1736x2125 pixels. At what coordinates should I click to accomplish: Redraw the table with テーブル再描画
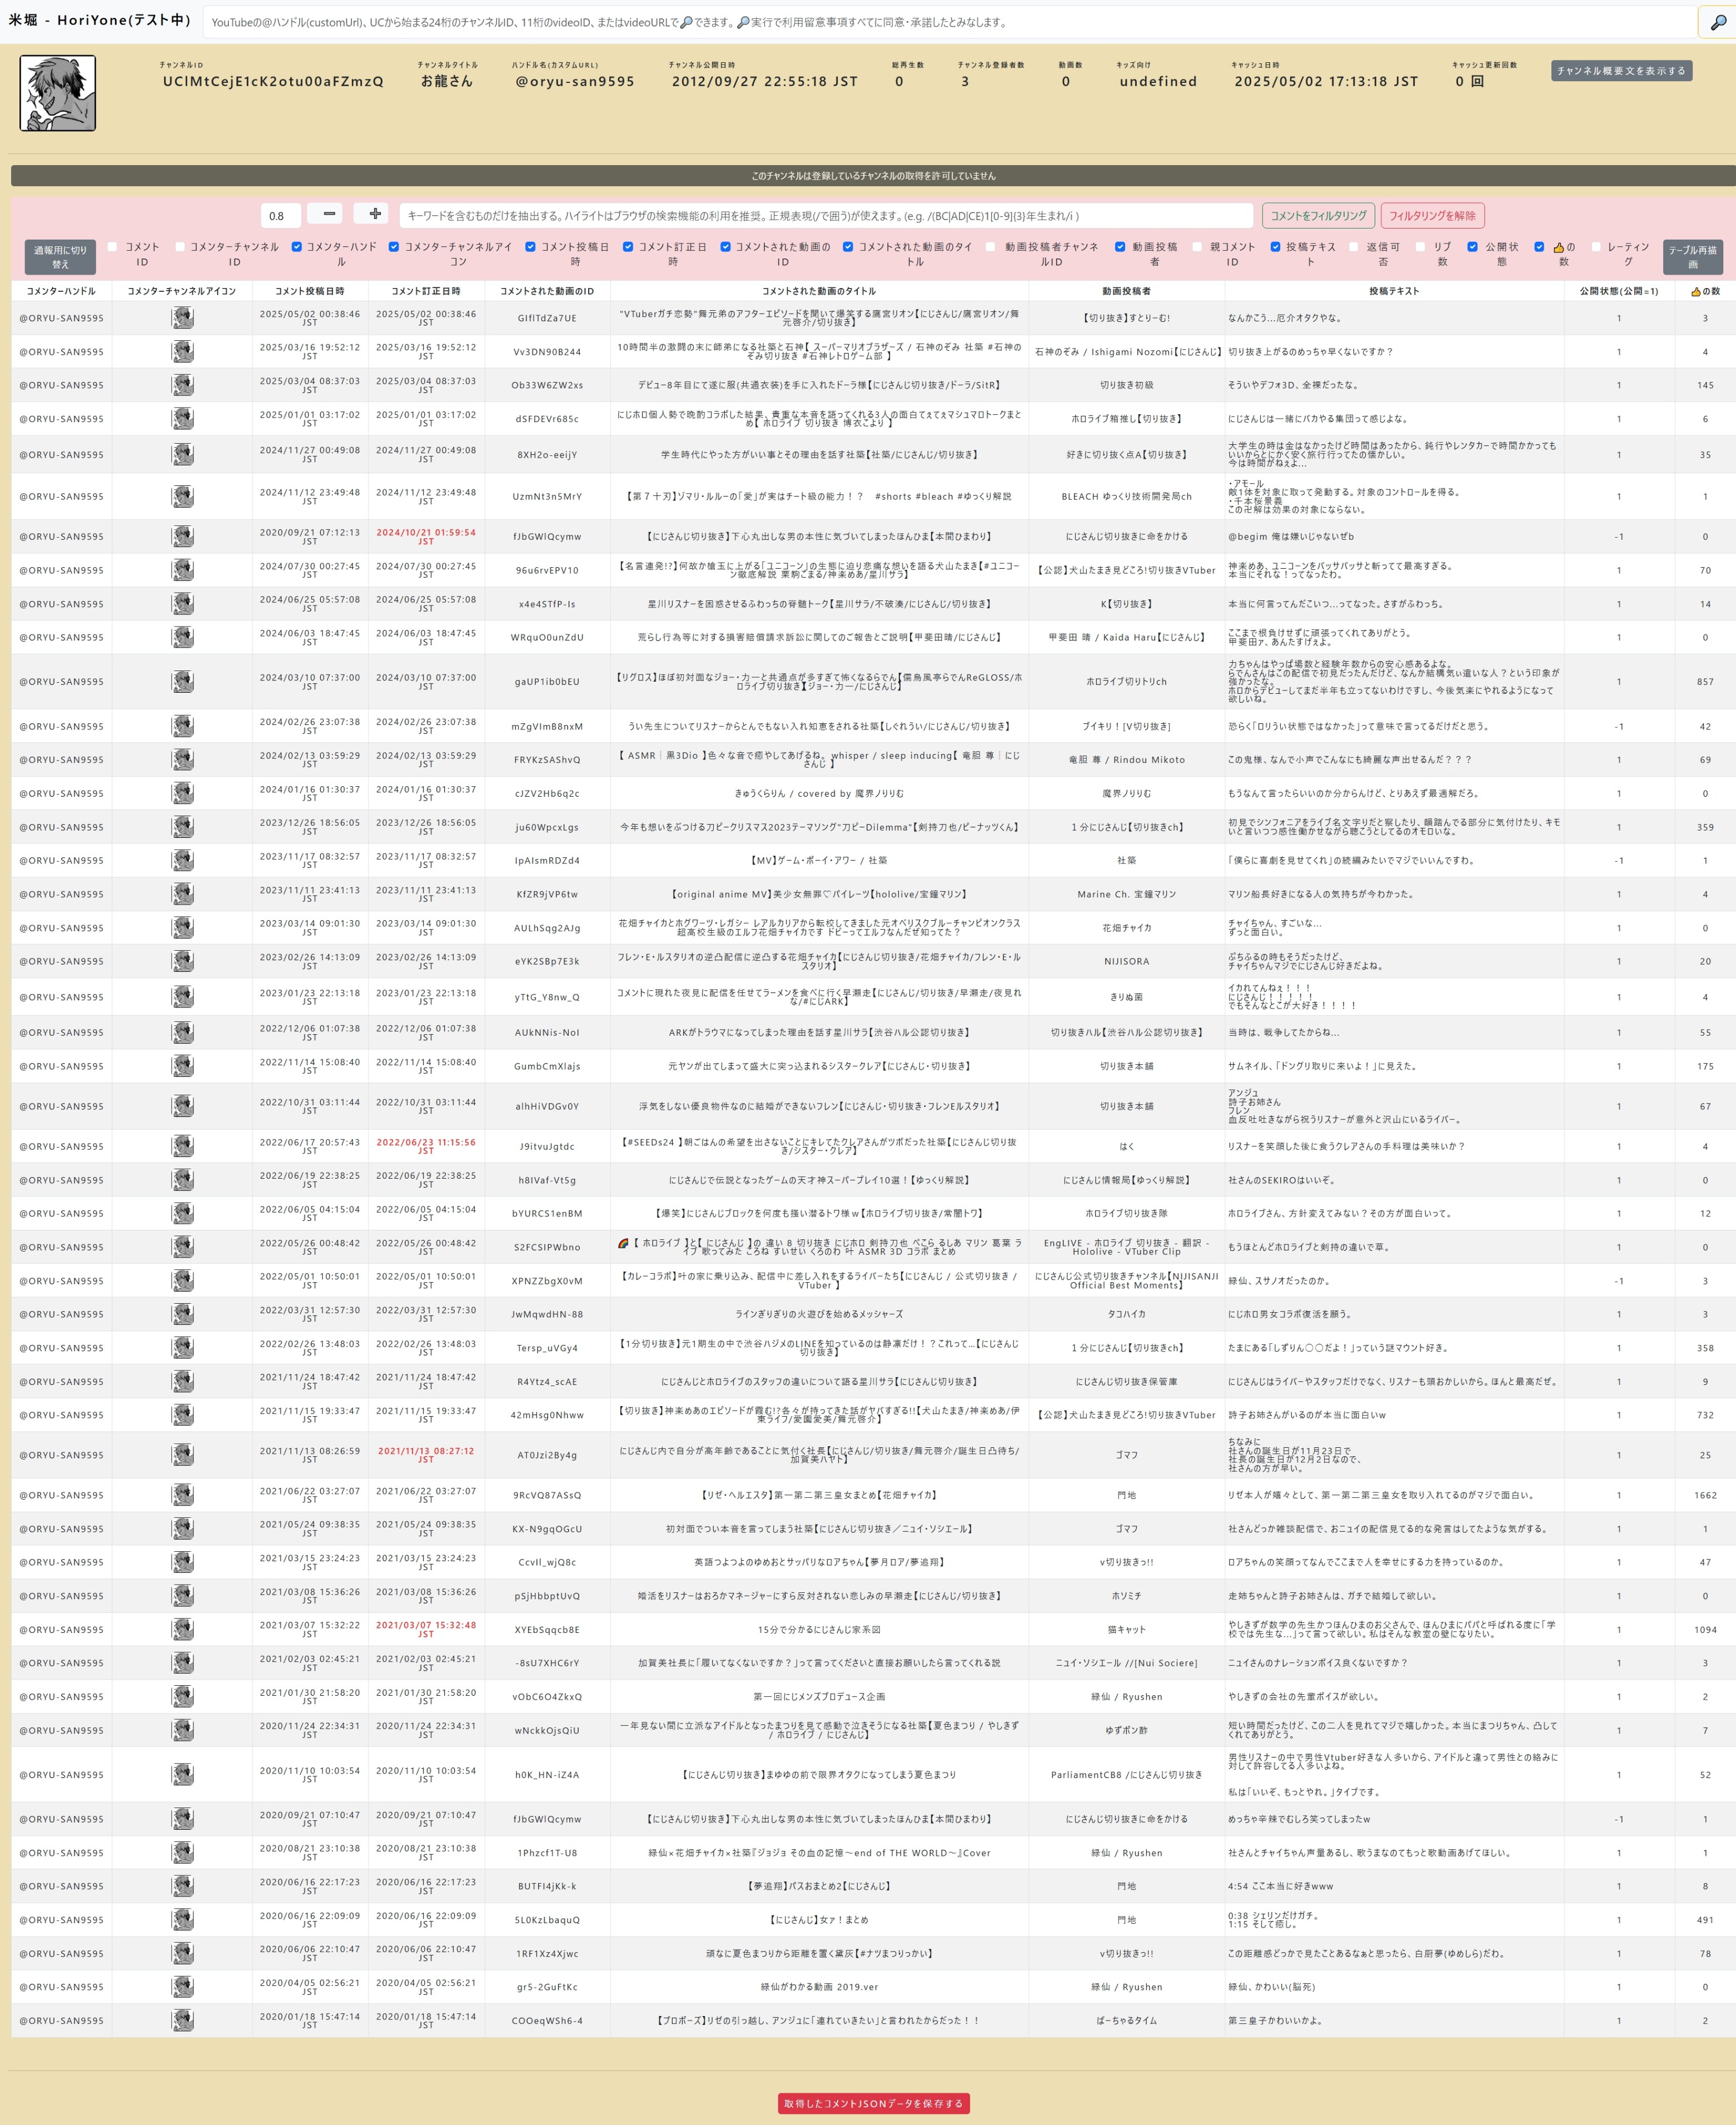click(x=1692, y=257)
